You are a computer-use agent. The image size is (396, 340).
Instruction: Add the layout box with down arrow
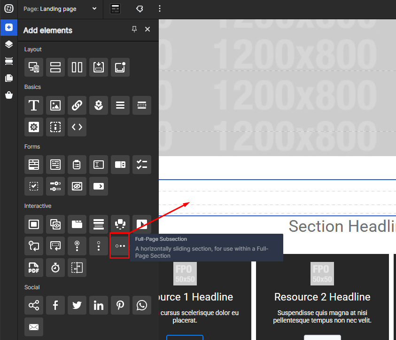99,67
